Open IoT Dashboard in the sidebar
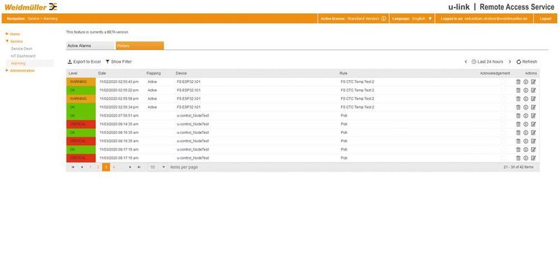 [23, 56]
